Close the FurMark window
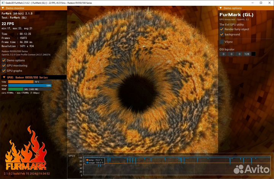The width and height of the screenshot is (274, 179). [269, 3]
